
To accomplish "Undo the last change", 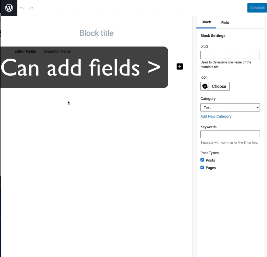I will pyautogui.click(x=22, y=8).
